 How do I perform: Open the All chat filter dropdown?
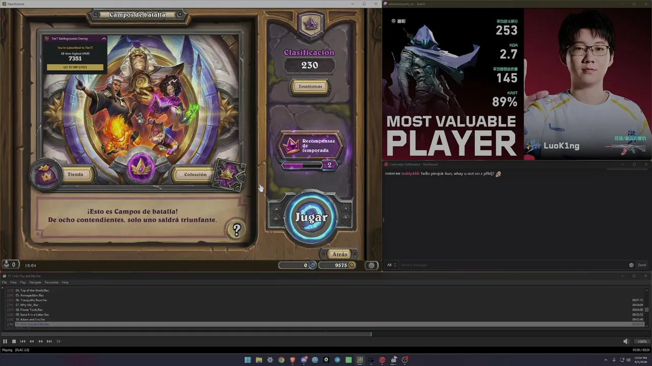click(x=391, y=265)
